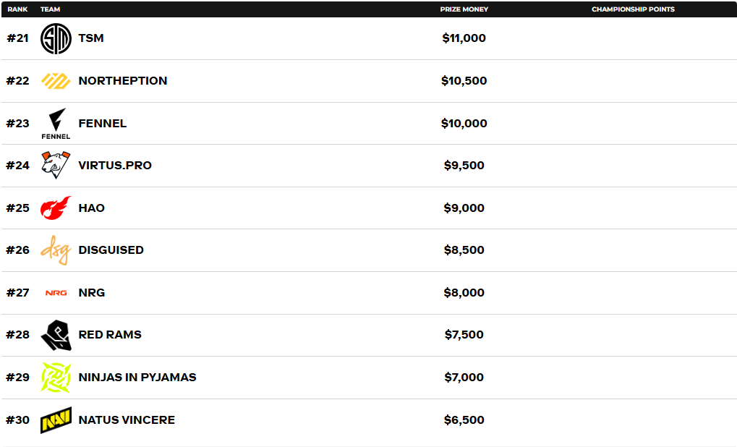737x447 pixels.
Task: Select the Ninjas in Pyjamas logo
Action: (x=56, y=378)
